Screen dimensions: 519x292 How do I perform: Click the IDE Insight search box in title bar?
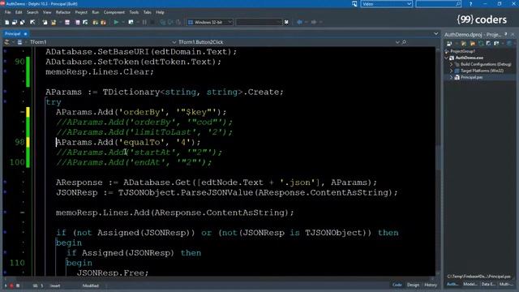(438, 4)
